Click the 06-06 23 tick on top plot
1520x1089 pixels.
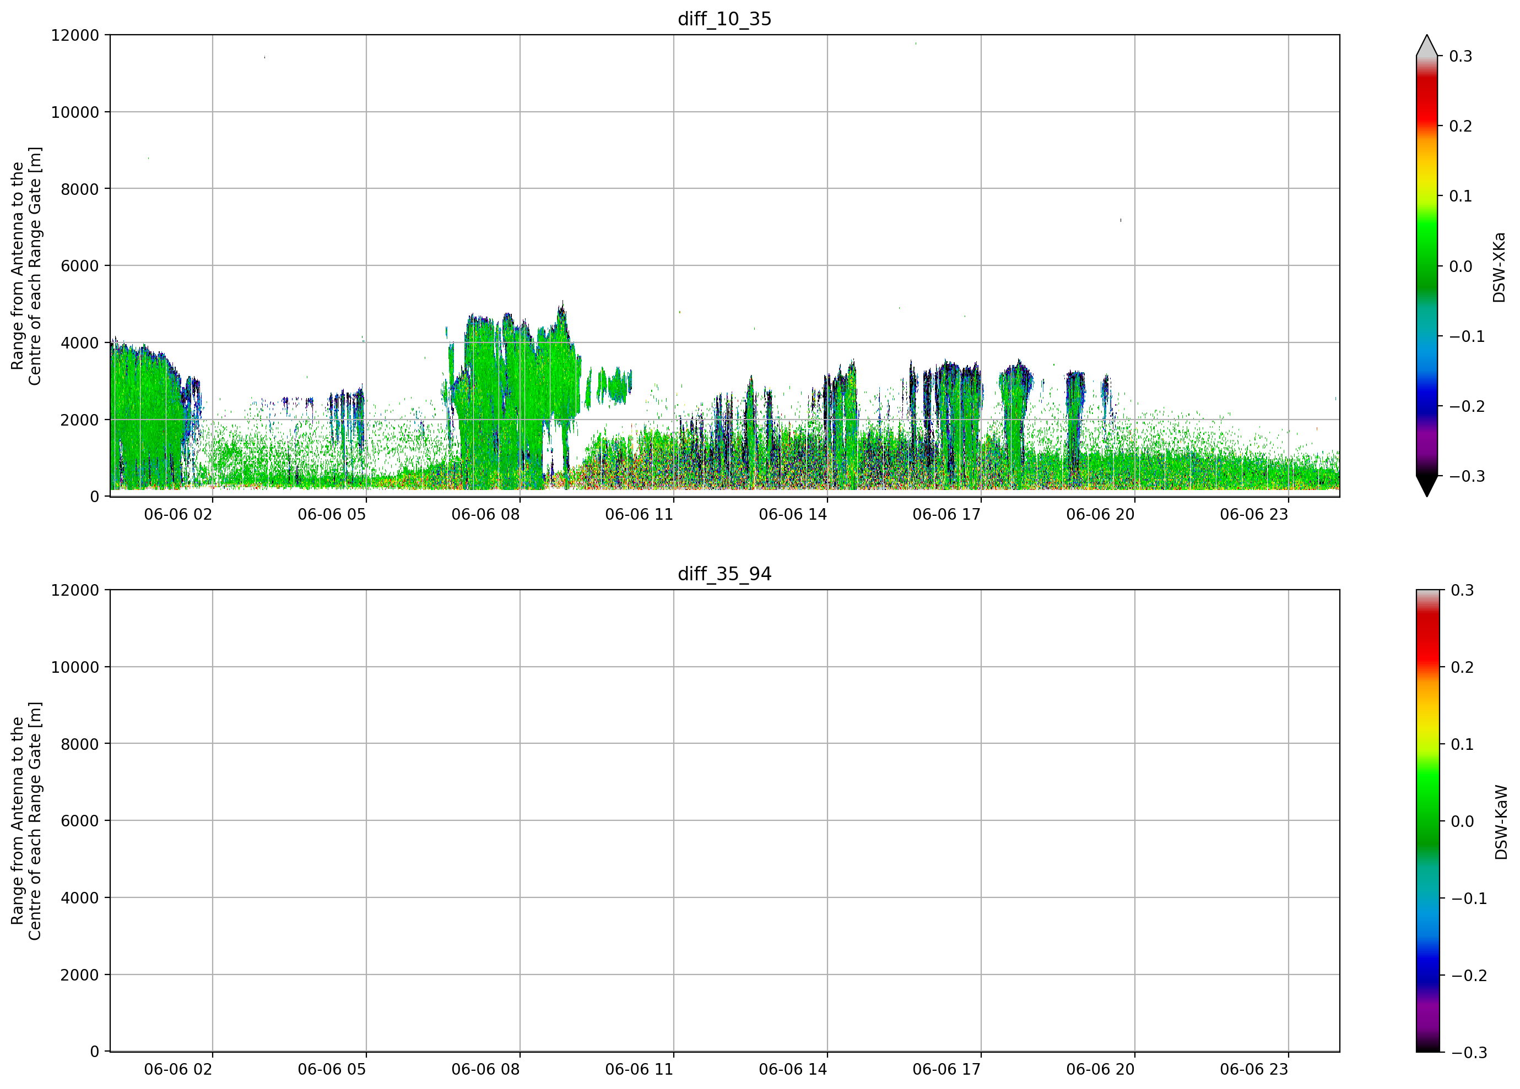[1254, 514]
